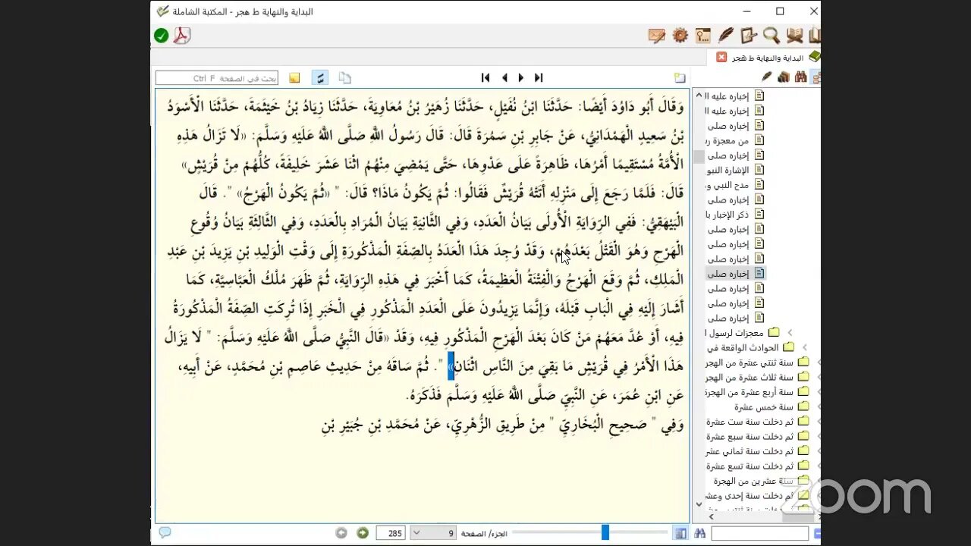Toggle the index tree view icon
This screenshot has width=971, height=546.
coord(815,77)
